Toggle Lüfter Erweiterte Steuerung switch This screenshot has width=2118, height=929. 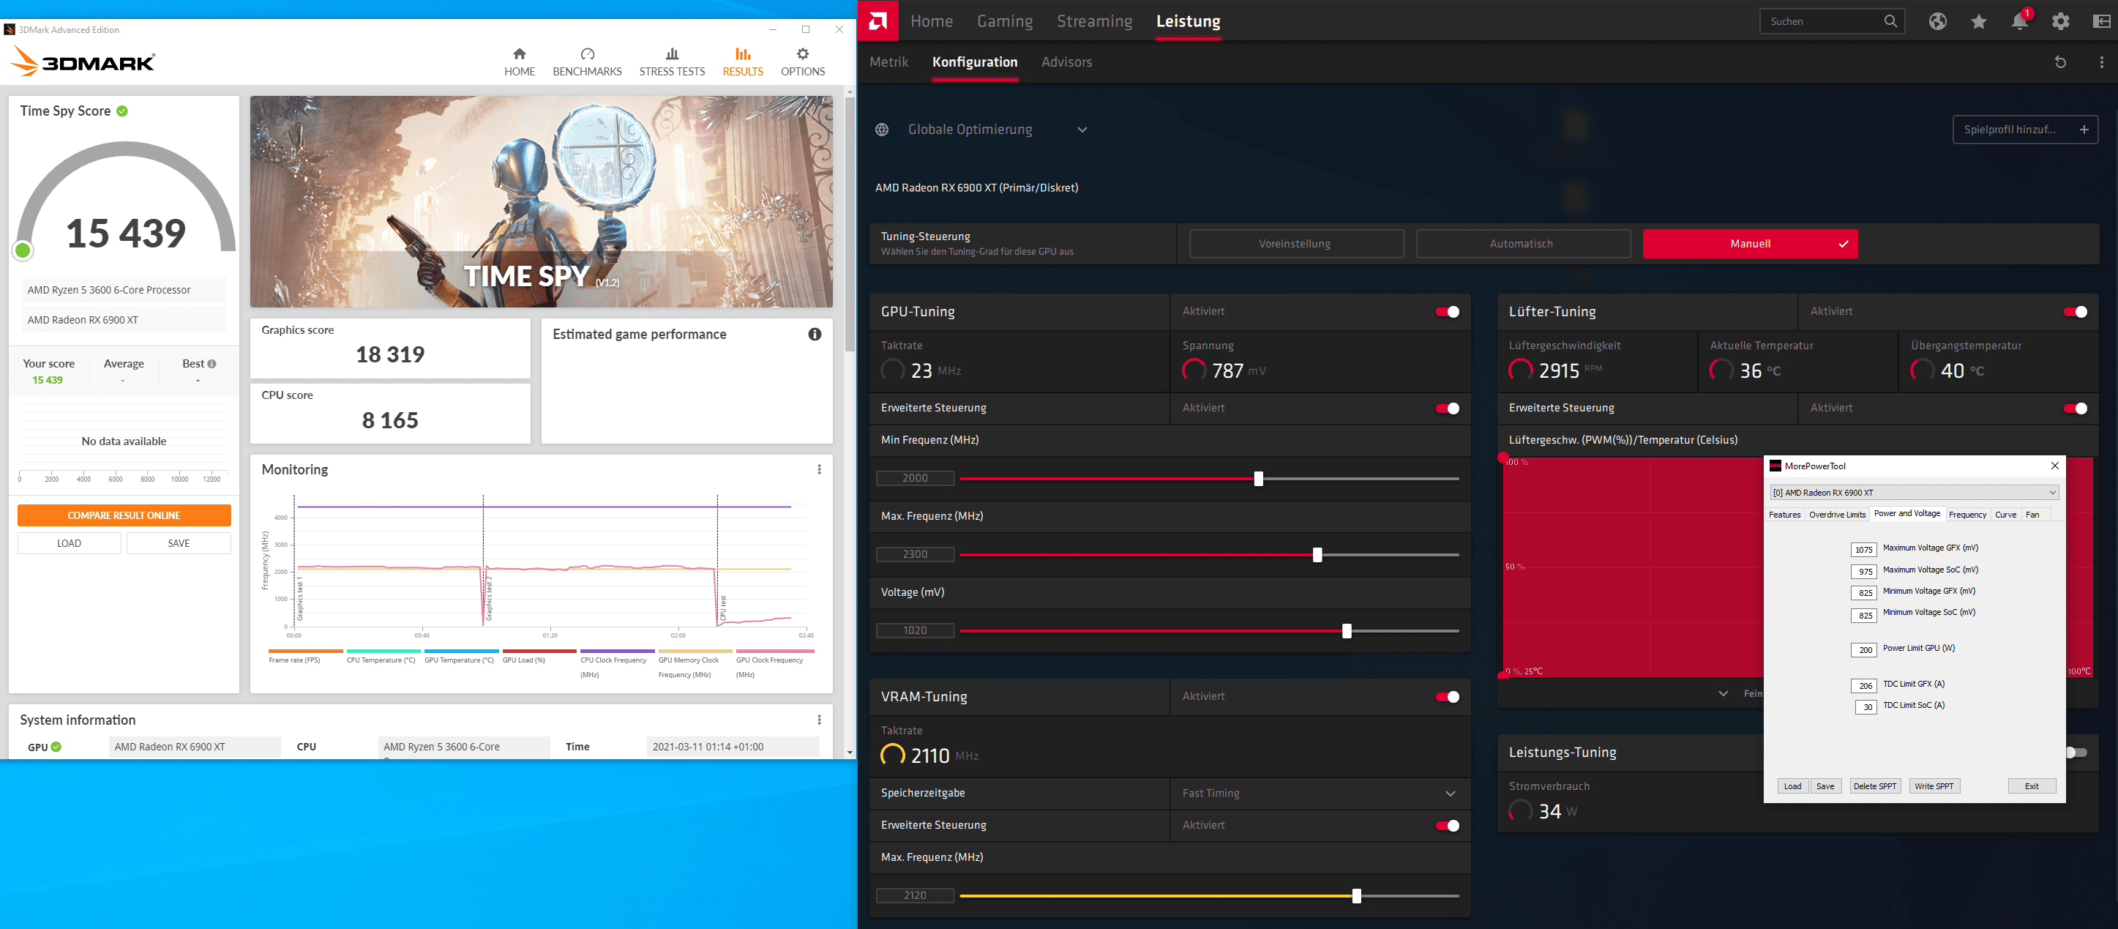tap(2074, 408)
